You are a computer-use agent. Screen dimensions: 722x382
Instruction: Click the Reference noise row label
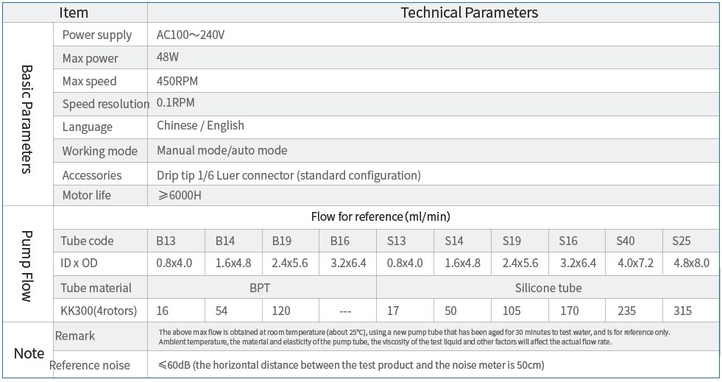(90, 365)
